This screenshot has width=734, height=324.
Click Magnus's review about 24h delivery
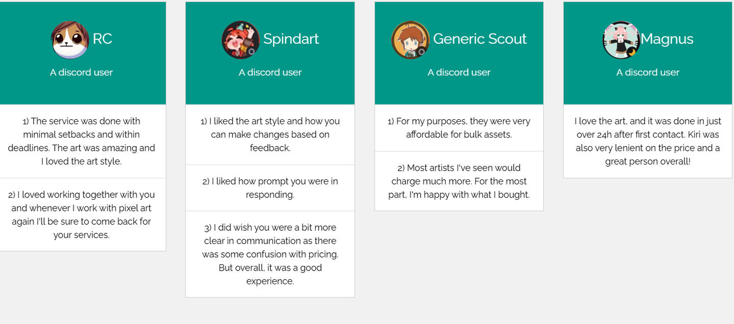tap(647, 141)
